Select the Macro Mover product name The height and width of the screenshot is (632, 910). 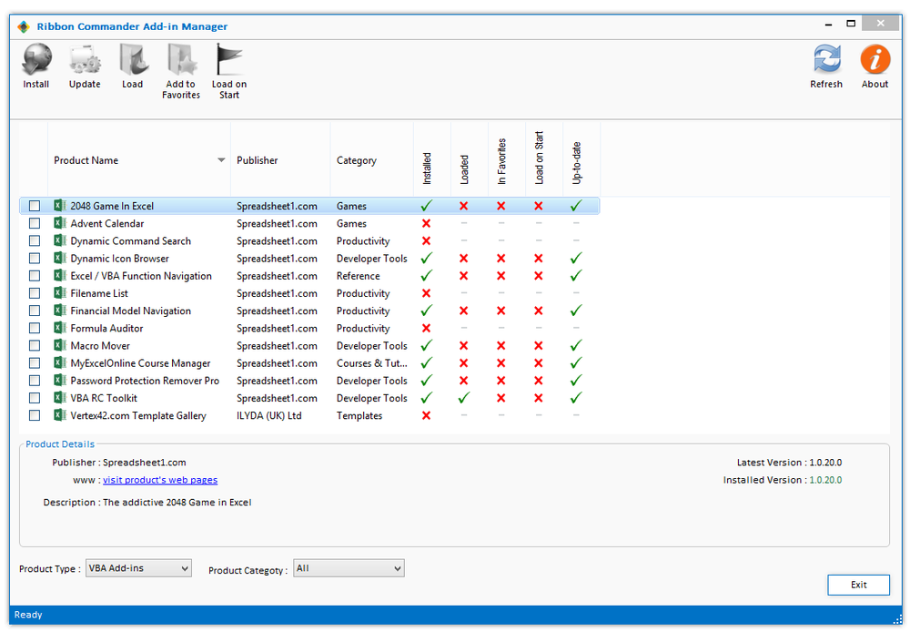[100, 346]
